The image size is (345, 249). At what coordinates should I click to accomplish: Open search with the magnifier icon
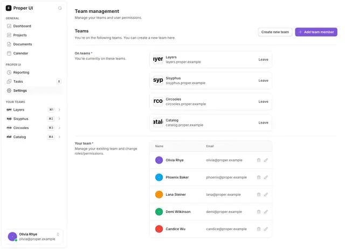[x=60, y=8]
